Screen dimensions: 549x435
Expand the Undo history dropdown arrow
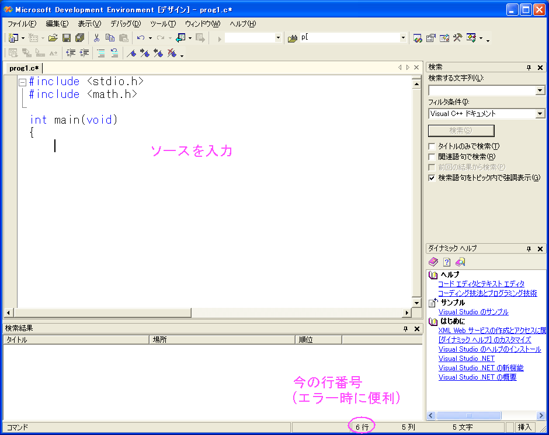coord(150,38)
